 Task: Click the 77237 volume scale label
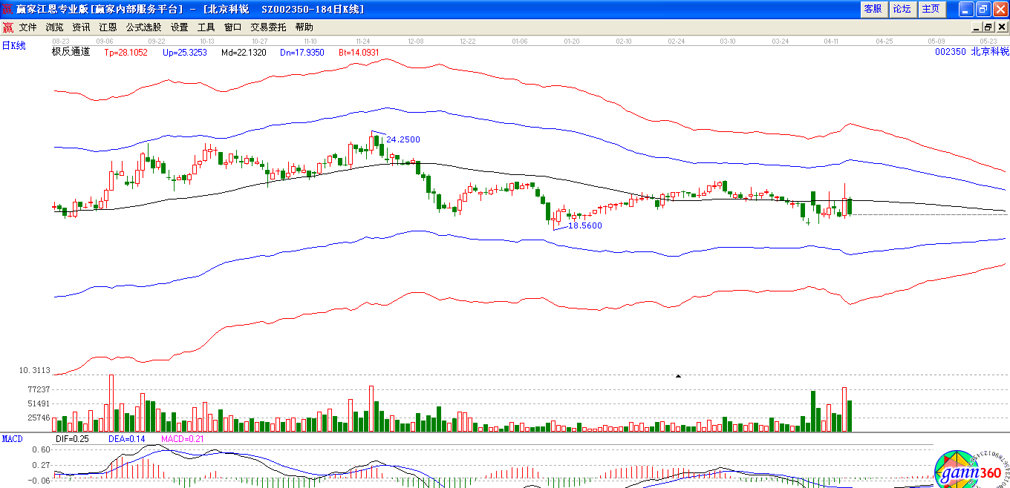click(38, 389)
